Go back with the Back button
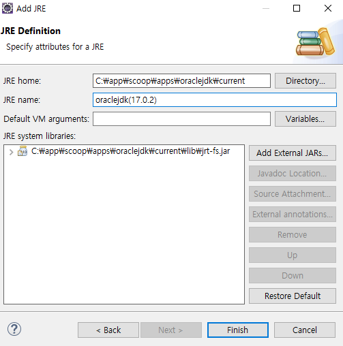The height and width of the screenshot is (346, 343). 108,330
